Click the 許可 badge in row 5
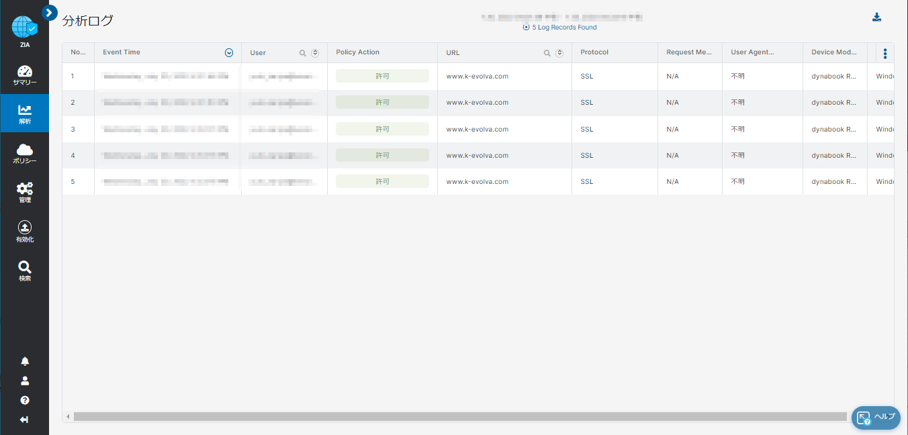 [382, 181]
